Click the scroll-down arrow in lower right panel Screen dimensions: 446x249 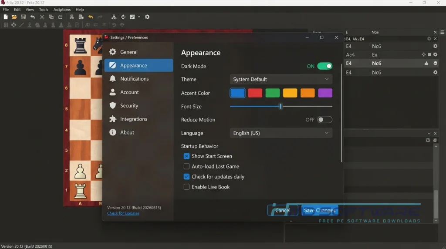tap(436, 221)
